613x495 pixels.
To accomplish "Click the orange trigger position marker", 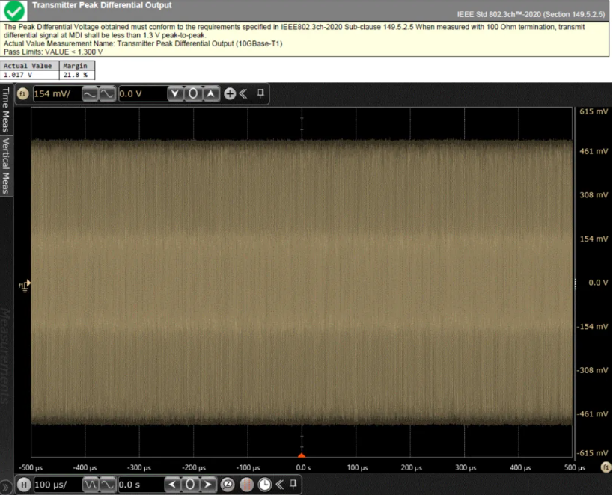I will click(302, 454).
